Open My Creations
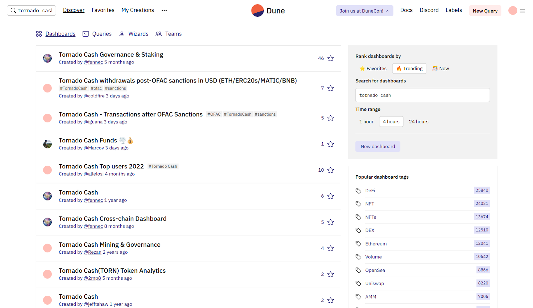 [x=138, y=10]
